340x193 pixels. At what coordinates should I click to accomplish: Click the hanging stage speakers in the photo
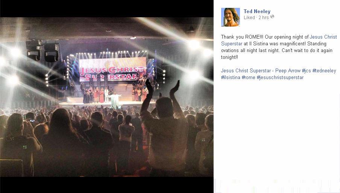pyautogui.click(x=43, y=51)
